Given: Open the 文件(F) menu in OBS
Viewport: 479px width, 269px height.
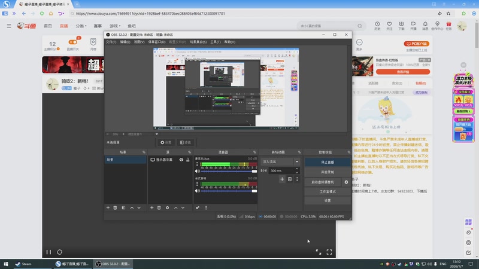Looking at the screenshot, I should tap(111, 42).
